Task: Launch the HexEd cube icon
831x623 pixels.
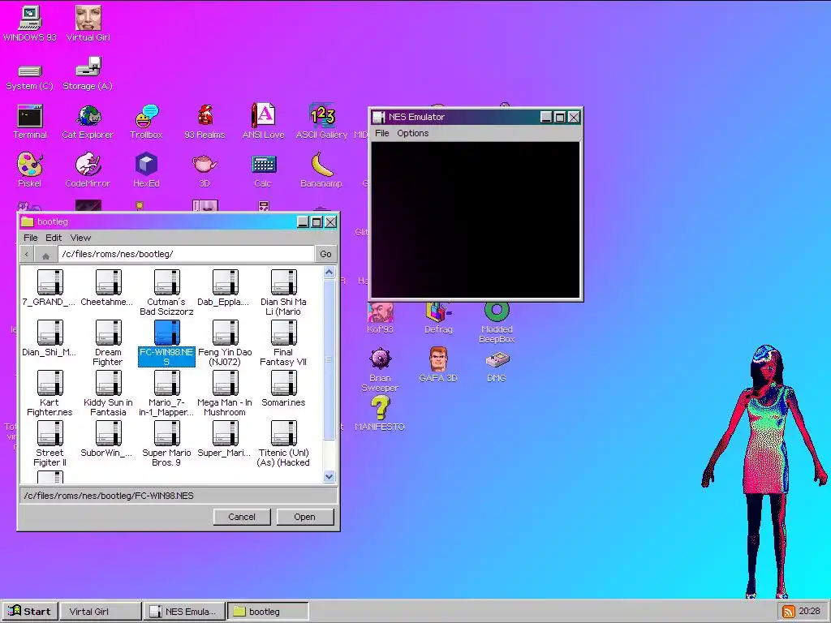Action: pyautogui.click(x=146, y=170)
